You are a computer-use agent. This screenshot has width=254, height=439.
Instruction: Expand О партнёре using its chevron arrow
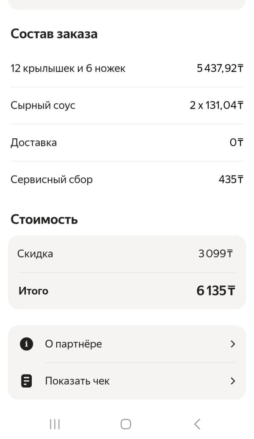click(x=232, y=344)
